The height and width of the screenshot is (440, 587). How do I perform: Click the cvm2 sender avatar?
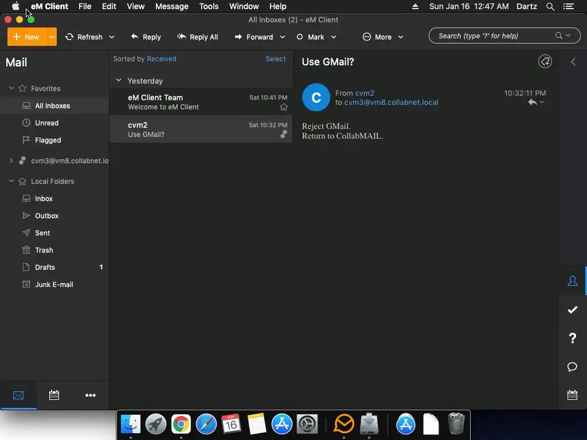click(316, 97)
